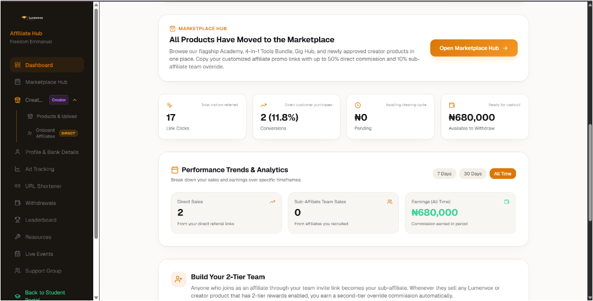Go to Ad Tracking page
This screenshot has width=593, height=301.
(47, 169)
